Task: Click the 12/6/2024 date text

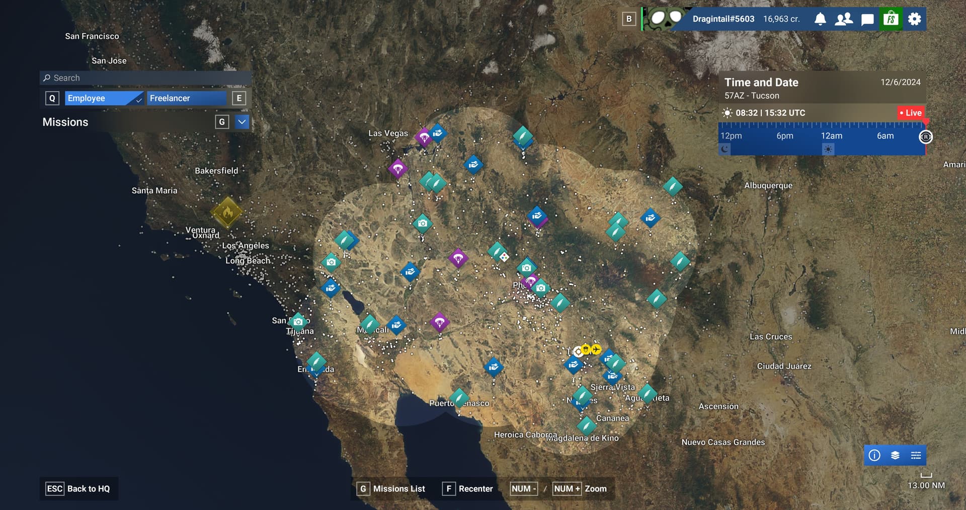Action: pos(901,82)
